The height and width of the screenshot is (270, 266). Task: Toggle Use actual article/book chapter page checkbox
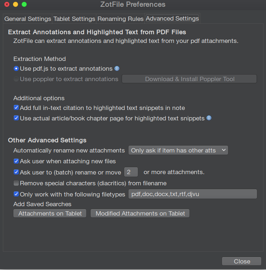coord(16,118)
